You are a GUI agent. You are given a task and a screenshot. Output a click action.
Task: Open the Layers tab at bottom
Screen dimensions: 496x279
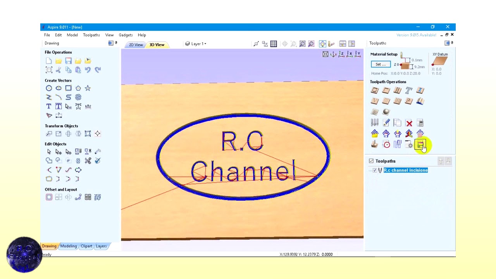coord(101,246)
